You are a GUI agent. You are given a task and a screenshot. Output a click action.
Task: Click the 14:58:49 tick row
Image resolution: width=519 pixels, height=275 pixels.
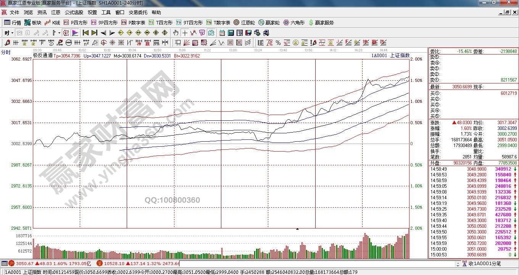click(x=473, y=169)
